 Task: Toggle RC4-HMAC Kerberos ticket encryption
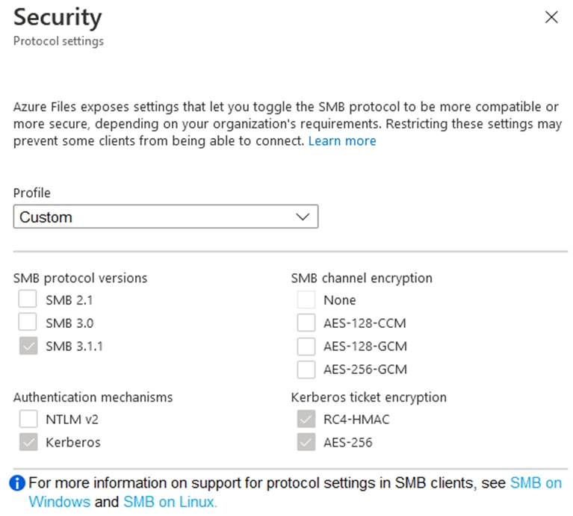tap(306, 419)
